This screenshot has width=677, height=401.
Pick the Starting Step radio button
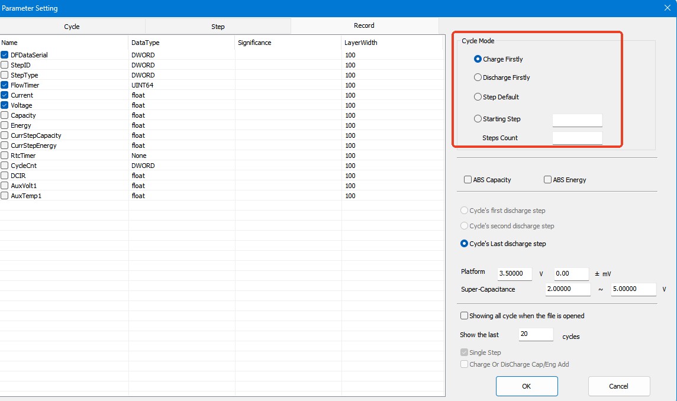pyautogui.click(x=478, y=119)
